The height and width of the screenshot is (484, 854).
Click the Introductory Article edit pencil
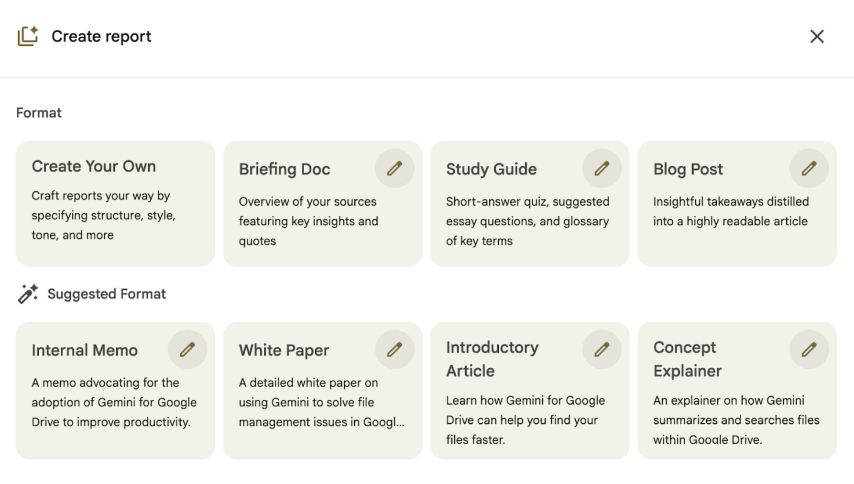coord(602,350)
